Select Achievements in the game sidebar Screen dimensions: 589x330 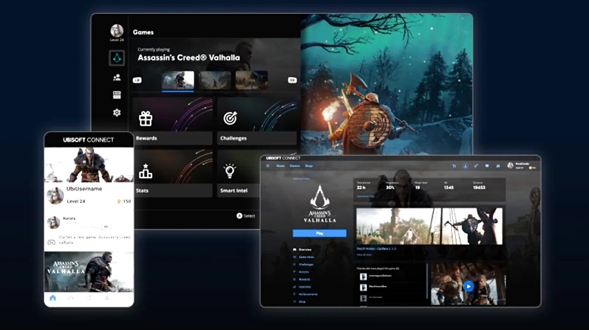pyautogui.click(x=308, y=294)
